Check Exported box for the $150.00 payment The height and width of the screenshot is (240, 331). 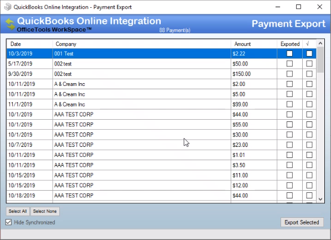pos(289,74)
